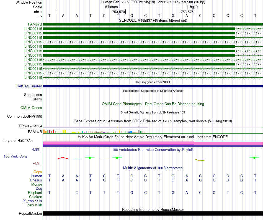Click the 4.88 PhyloP upper axis value
Image resolution: width=263 pixels, height=220 pixels.
click(35, 150)
